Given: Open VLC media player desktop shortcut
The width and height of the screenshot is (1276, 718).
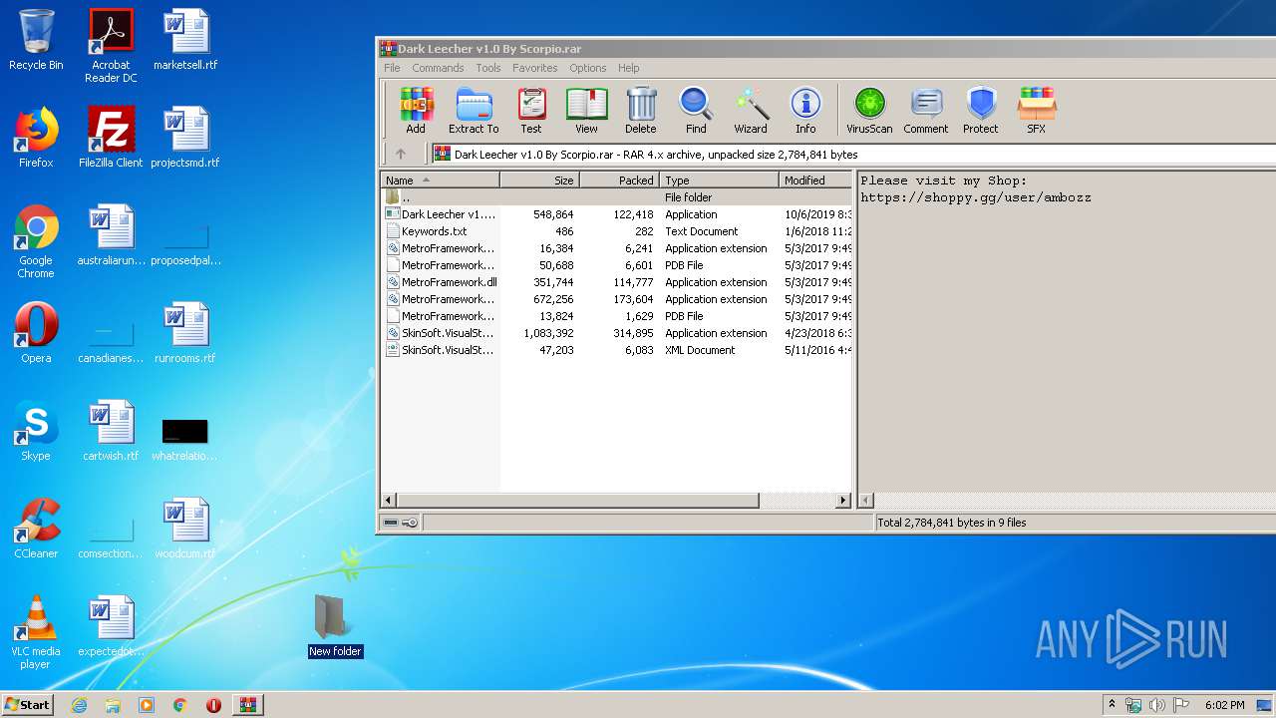Looking at the screenshot, I should tap(36, 632).
